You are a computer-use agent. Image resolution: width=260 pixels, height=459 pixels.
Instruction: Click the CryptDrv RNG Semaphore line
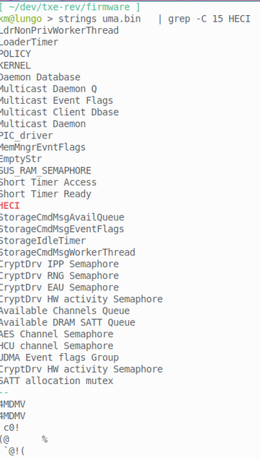(x=59, y=276)
